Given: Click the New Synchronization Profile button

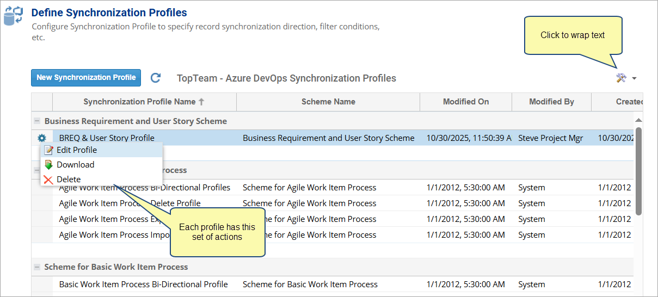Looking at the screenshot, I should (x=86, y=78).
